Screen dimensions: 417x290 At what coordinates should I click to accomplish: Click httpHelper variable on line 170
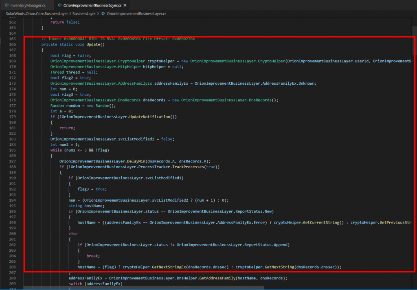click(x=154, y=67)
